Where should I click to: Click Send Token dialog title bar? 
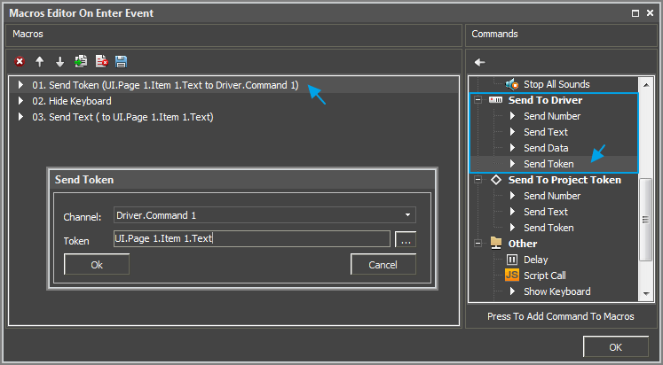pyautogui.click(x=242, y=179)
